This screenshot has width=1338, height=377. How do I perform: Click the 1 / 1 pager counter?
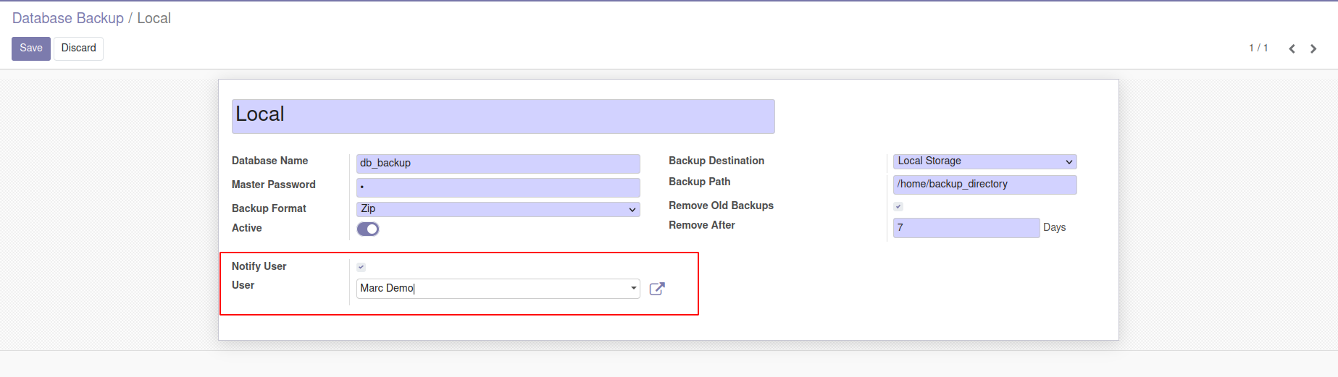[x=1258, y=48]
